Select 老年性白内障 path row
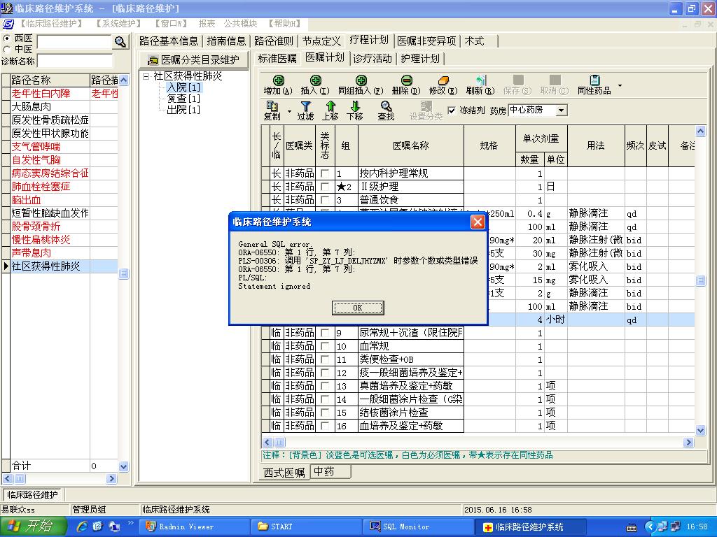The image size is (717, 537). pyautogui.click(x=64, y=94)
